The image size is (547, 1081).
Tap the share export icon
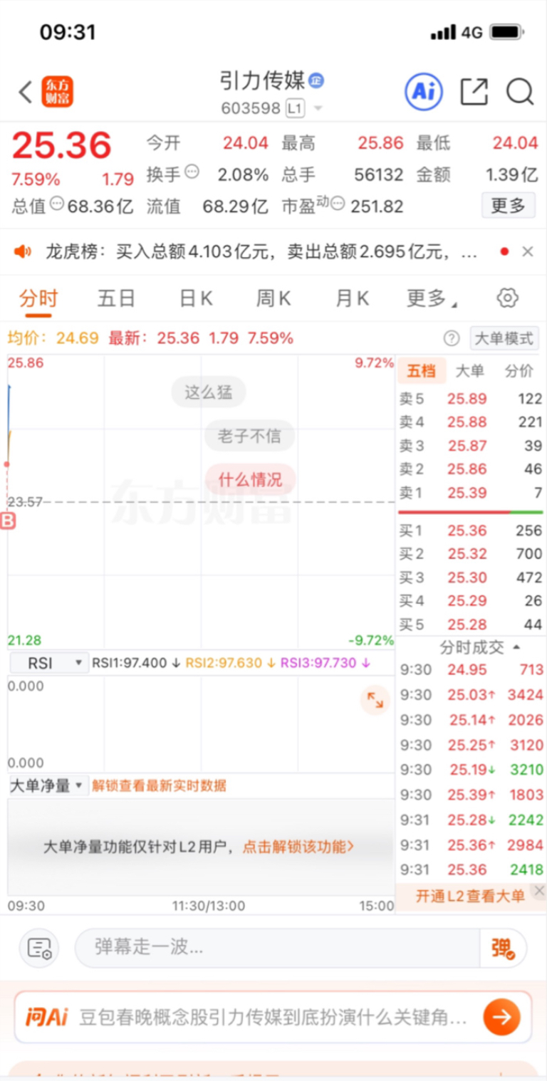pos(474,92)
